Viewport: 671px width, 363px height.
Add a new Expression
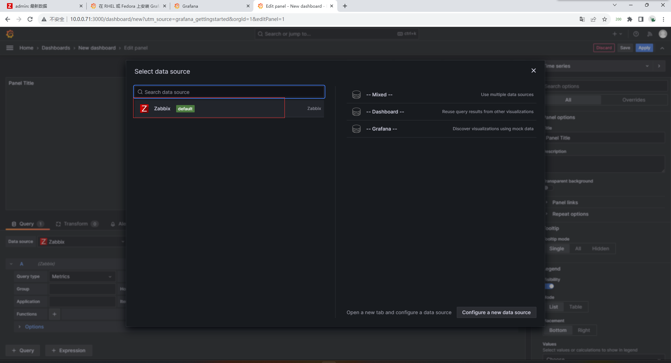click(x=68, y=350)
